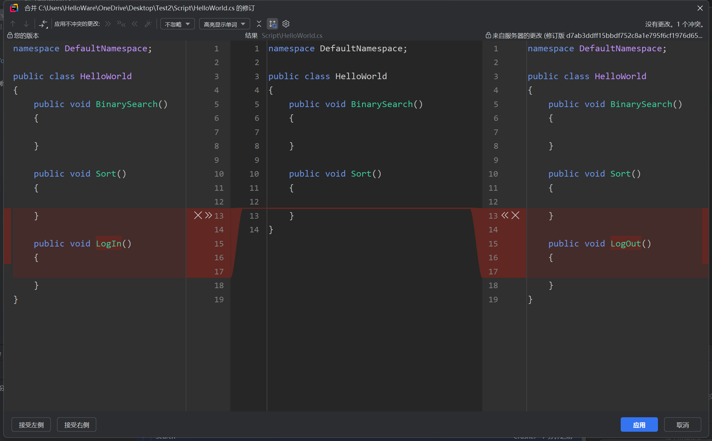The height and width of the screenshot is (441, 712).
Task: Open the merge settings gear icon
Action: tap(286, 24)
